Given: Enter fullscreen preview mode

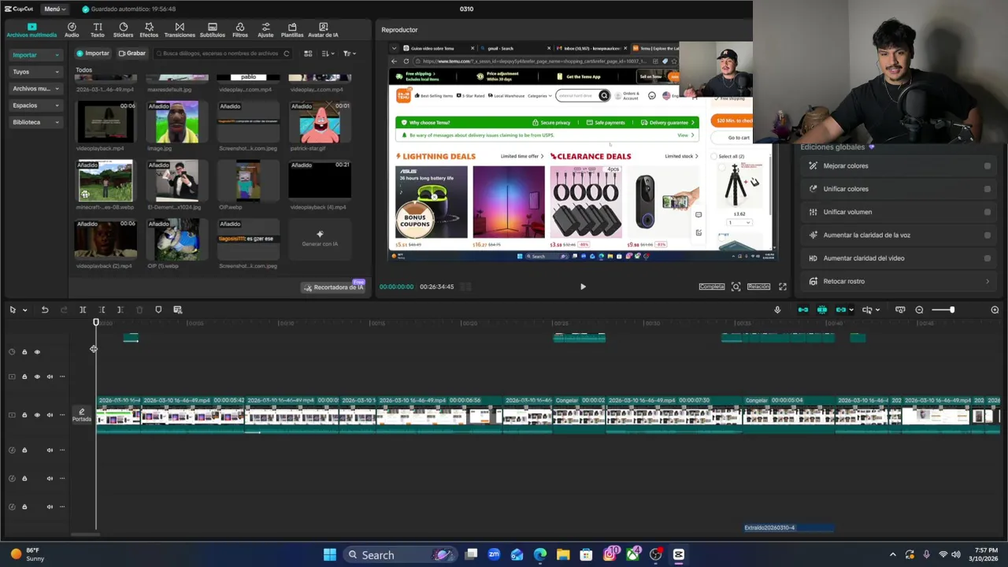Looking at the screenshot, I should [783, 287].
